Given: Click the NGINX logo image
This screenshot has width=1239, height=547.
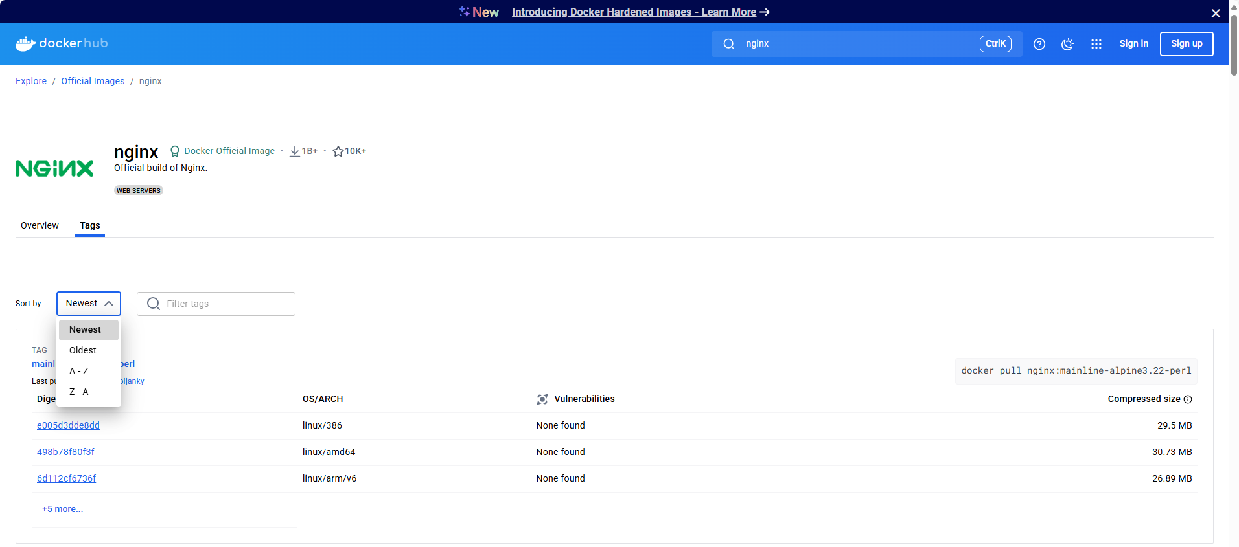Looking at the screenshot, I should click(x=54, y=168).
